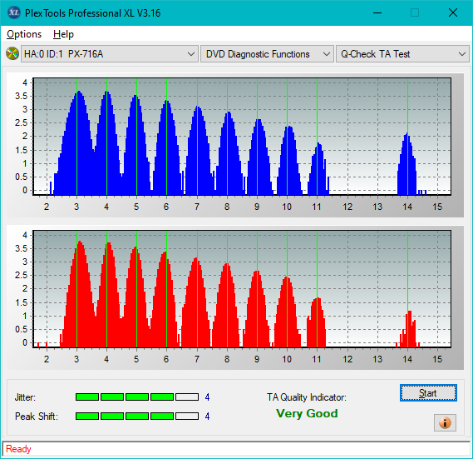Click the Ready status bar
Image resolution: width=473 pixels, height=459 pixels.
[236, 449]
